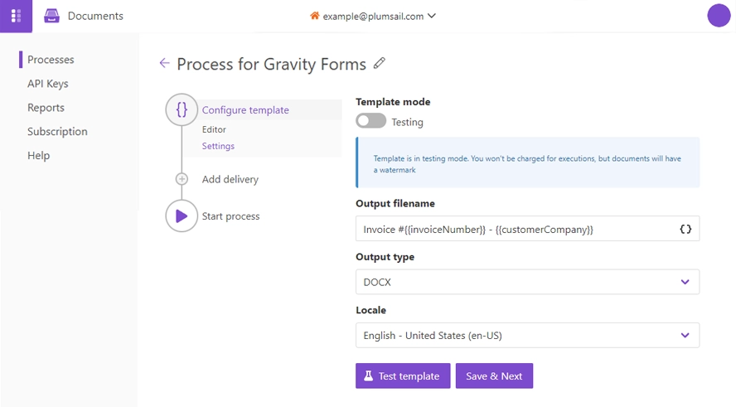
Task: Open the app launcher grid icon
Action: tap(16, 16)
